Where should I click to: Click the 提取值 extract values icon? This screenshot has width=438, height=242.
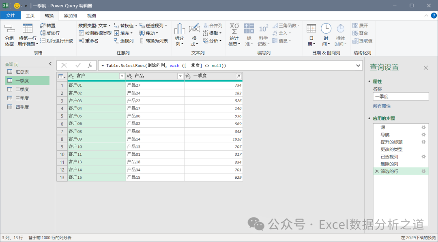tap(355, 41)
